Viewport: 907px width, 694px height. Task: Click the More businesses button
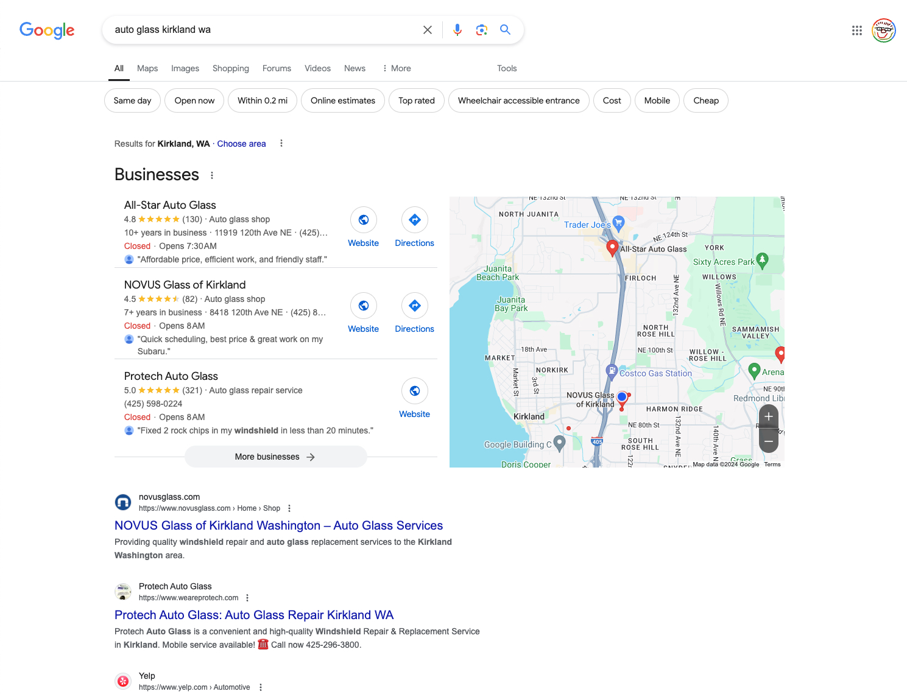click(x=276, y=457)
